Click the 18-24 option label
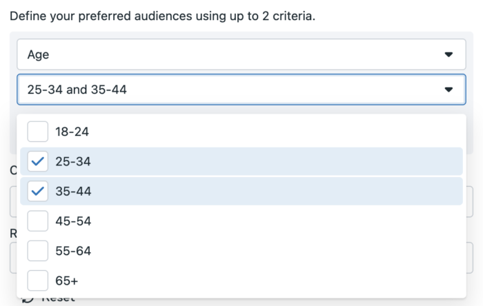Viewport: 483px width, 306px height. (x=72, y=131)
